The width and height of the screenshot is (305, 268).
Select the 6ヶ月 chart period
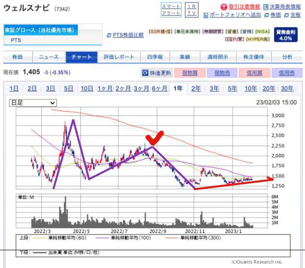(159, 89)
